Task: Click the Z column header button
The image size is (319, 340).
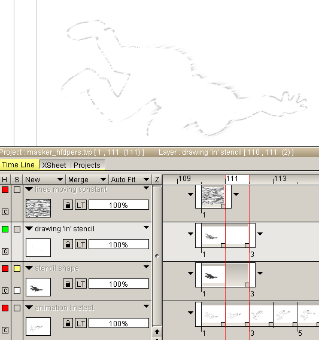Action: (157, 179)
